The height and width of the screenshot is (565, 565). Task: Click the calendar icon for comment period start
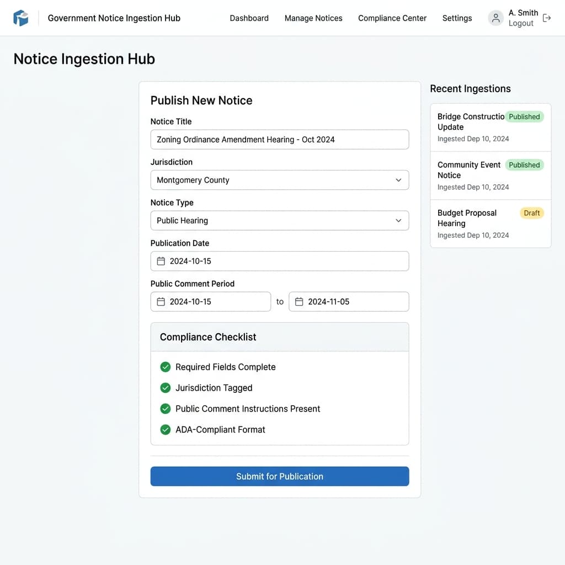(x=161, y=301)
